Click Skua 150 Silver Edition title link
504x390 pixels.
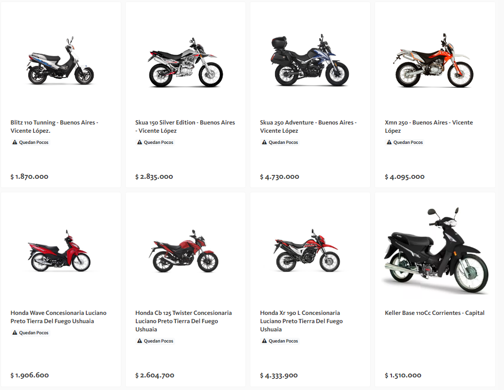pos(185,126)
